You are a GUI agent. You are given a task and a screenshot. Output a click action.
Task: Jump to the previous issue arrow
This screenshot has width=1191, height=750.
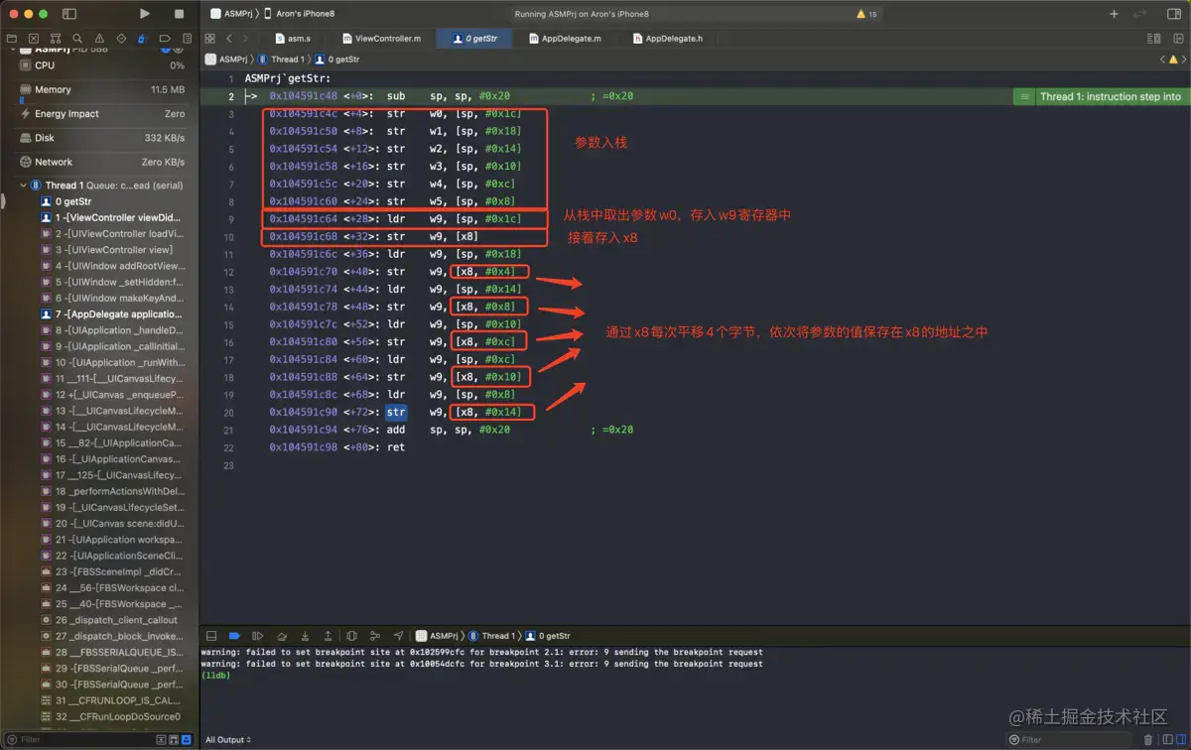point(1162,60)
